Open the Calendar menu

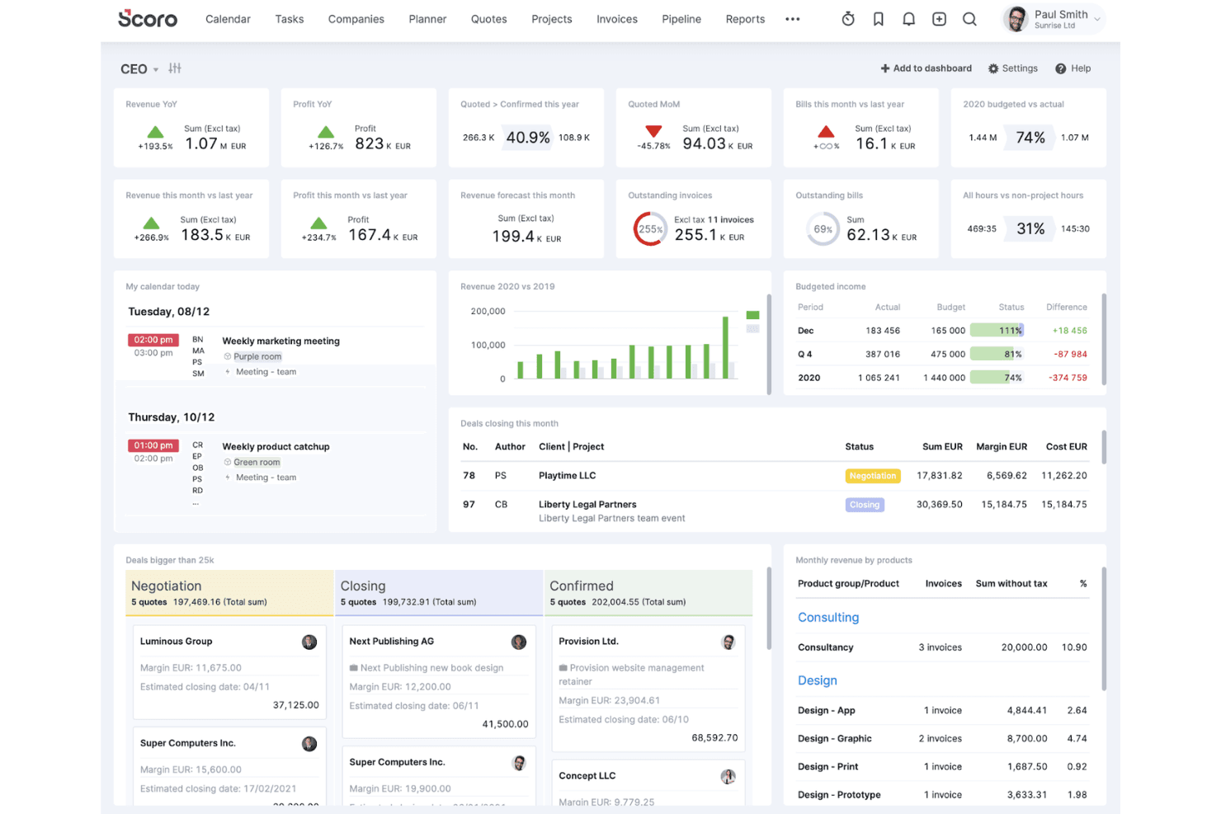tap(228, 19)
